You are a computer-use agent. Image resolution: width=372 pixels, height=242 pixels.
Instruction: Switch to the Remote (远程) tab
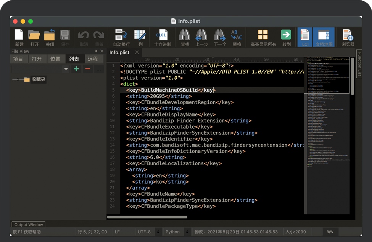(x=93, y=59)
